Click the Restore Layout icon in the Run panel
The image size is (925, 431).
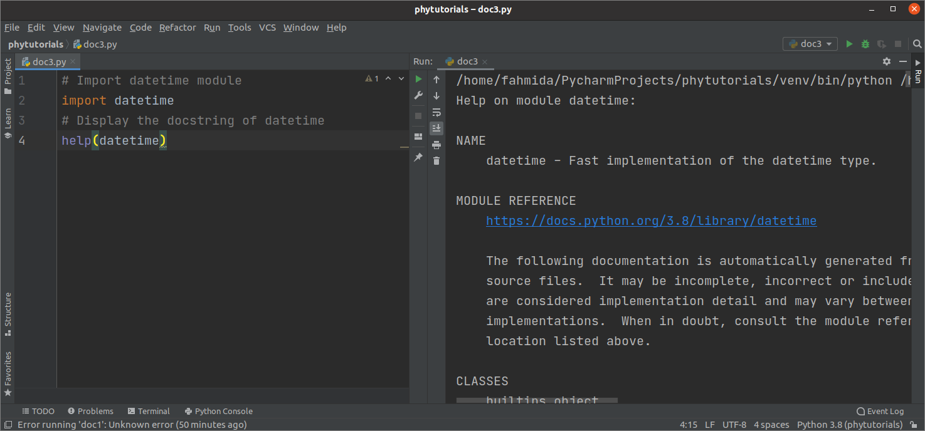click(418, 137)
